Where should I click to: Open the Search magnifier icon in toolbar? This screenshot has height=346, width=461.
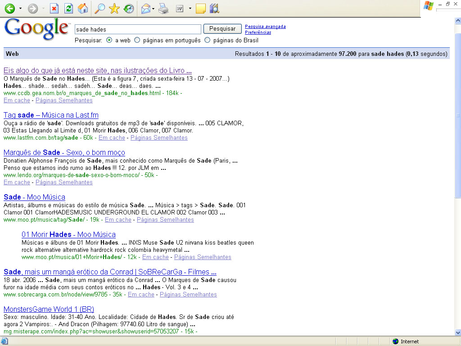point(100,9)
